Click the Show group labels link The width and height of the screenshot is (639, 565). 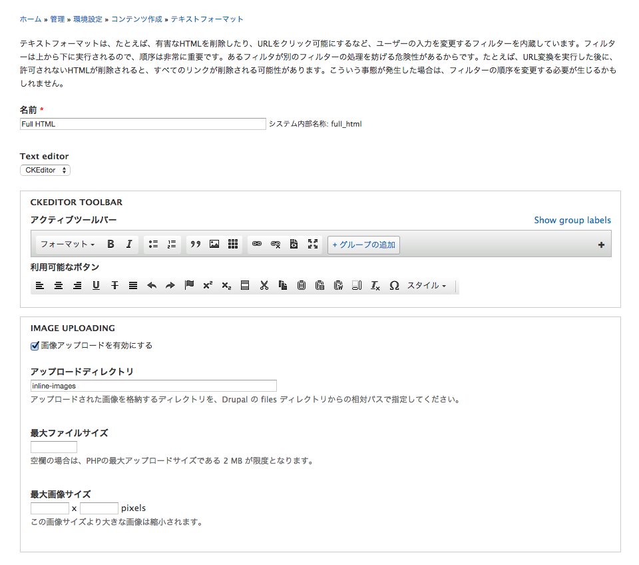[x=572, y=220]
